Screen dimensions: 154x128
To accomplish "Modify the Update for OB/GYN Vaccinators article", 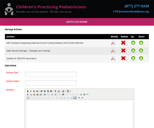I will (113, 58).
